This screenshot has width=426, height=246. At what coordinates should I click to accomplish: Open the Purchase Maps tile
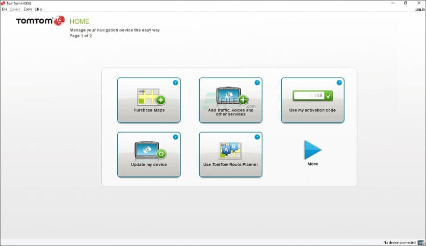click(x=149, y=100)
